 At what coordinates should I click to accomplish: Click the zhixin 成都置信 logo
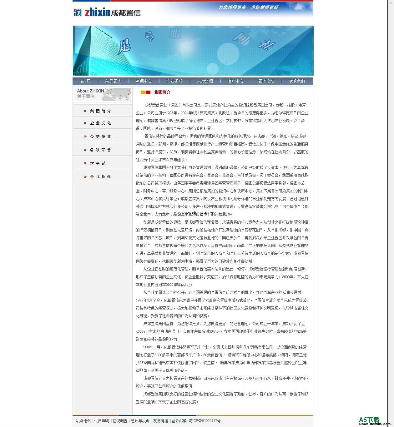107,12
